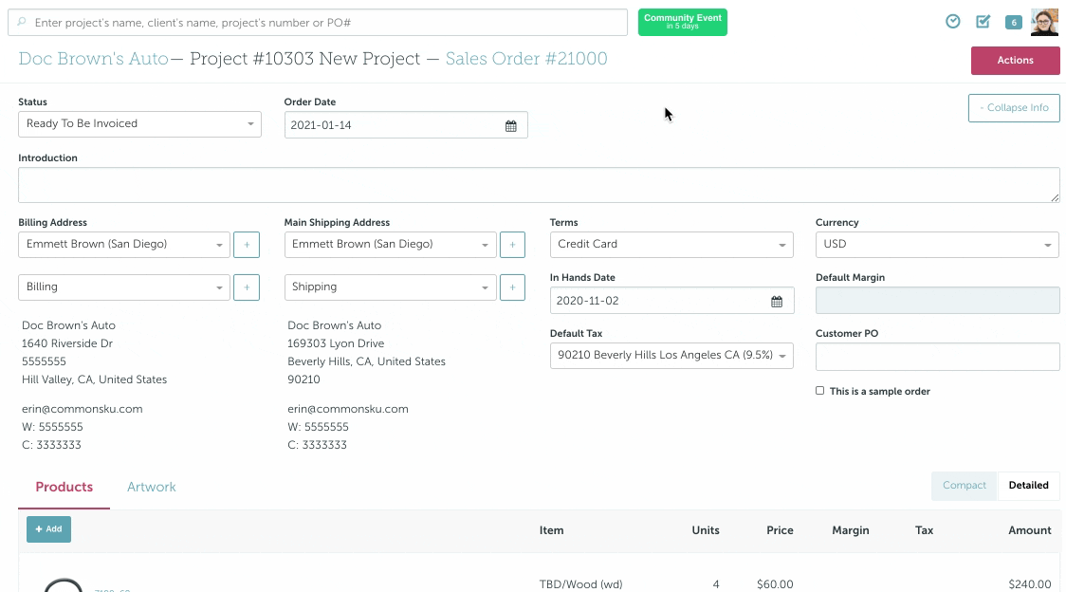Screen dimensions: 1066x592
Task: Add a new billing address with plus
Action: coord(247,245)
